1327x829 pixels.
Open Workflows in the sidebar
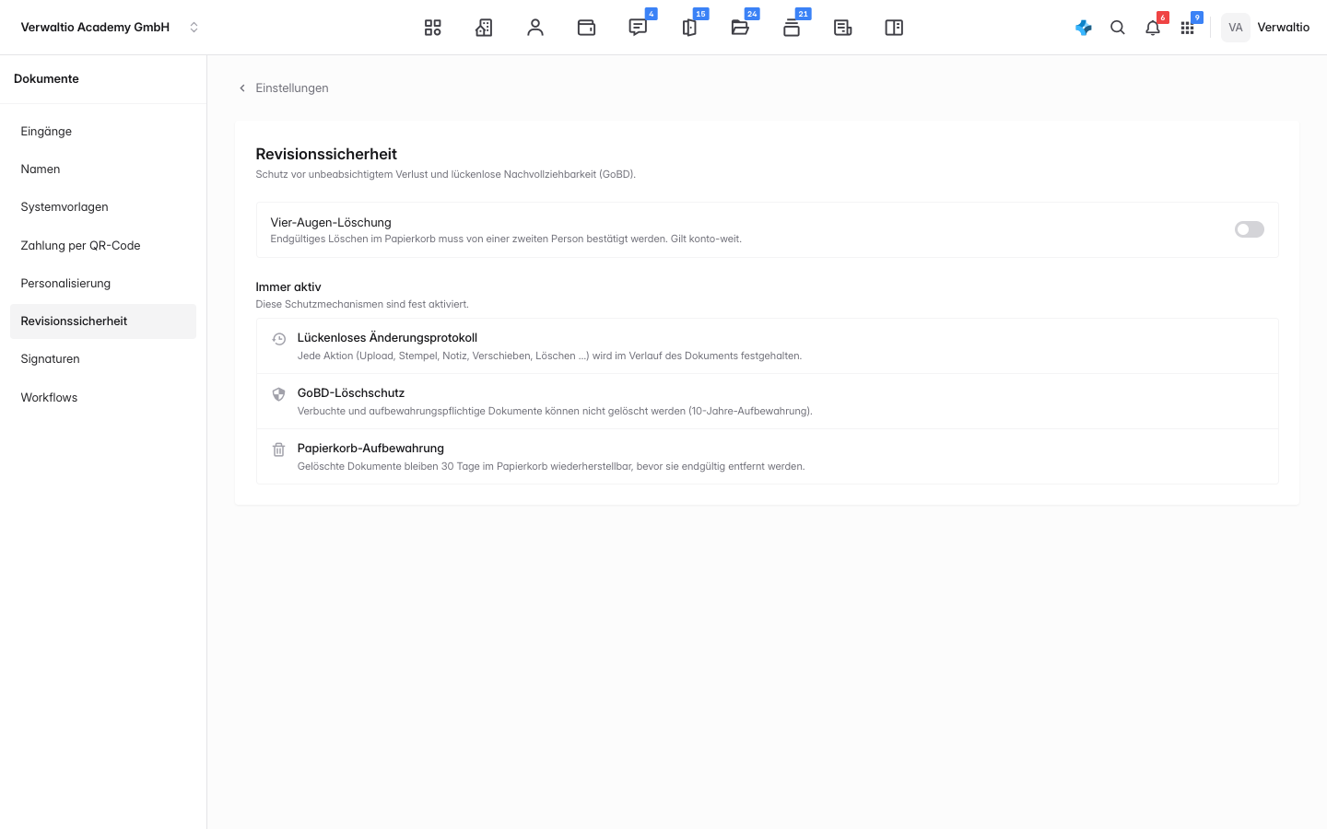coord(103,398)
